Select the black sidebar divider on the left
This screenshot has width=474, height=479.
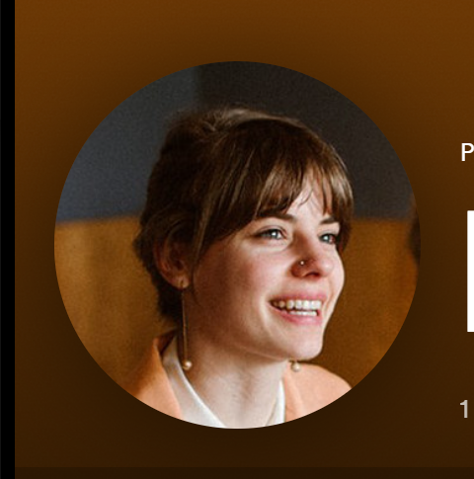(x=7, y=239)
